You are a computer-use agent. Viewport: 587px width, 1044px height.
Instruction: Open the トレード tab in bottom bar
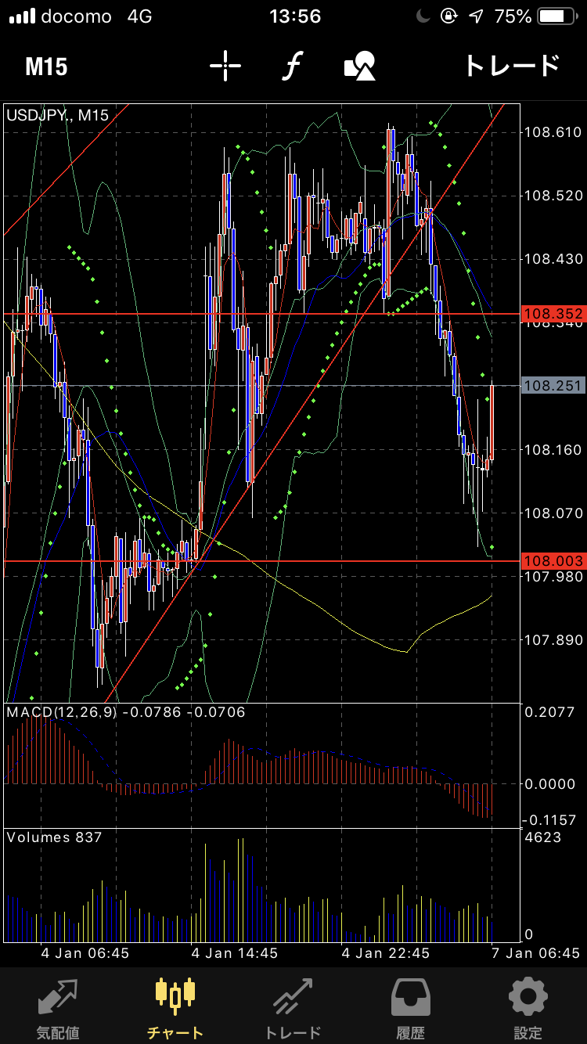click(x=293, y=1008)
